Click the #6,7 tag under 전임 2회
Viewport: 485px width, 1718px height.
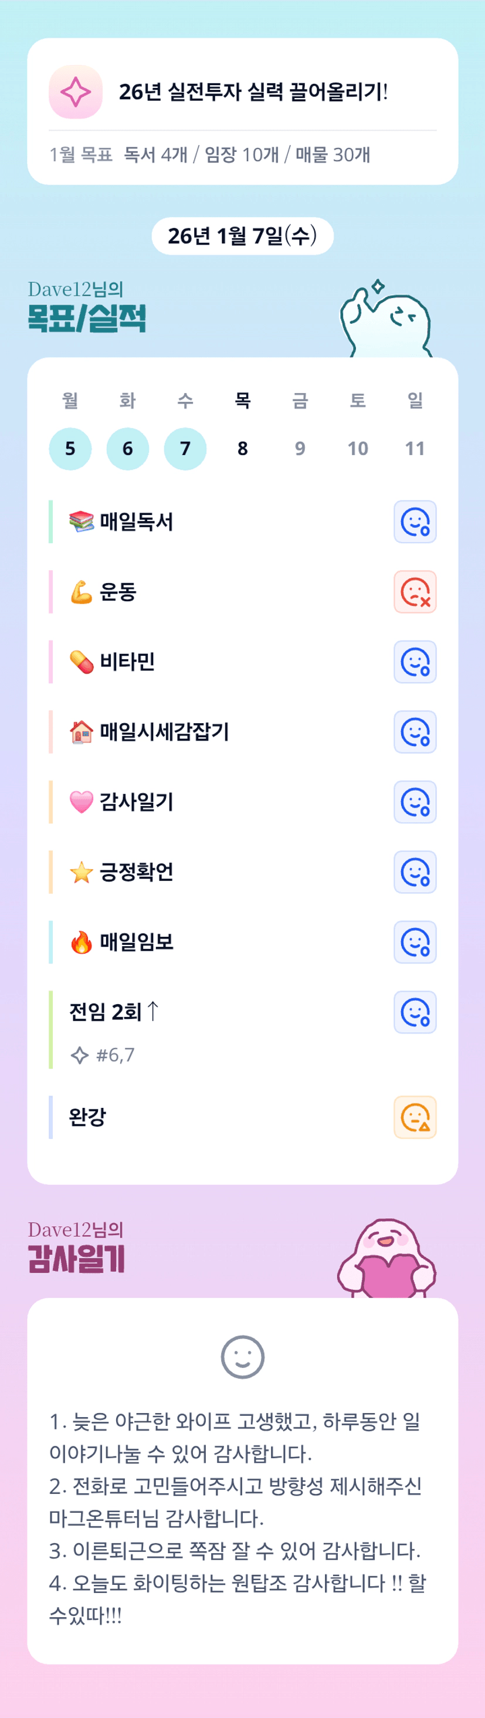click(115, 1055)
